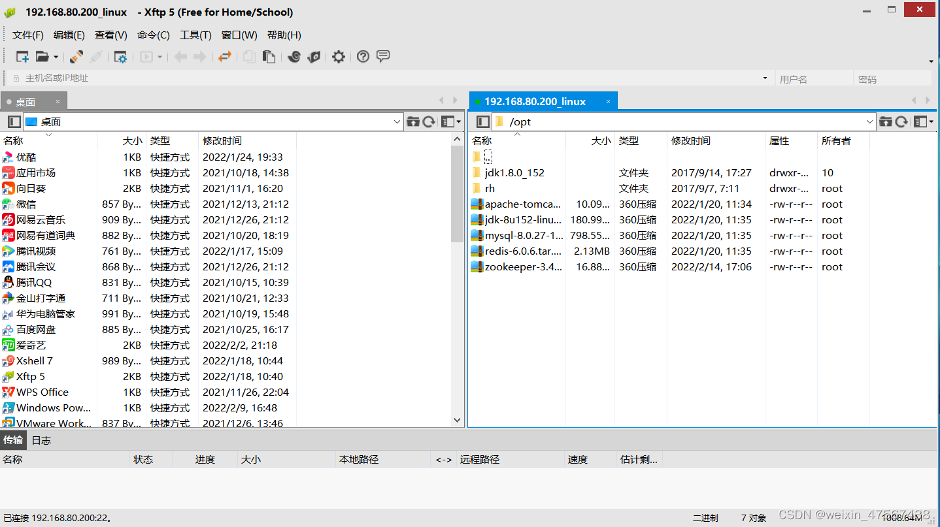940x527 pixels.
Task: Open the session properties icon with gear
Action: coord(120,57)
